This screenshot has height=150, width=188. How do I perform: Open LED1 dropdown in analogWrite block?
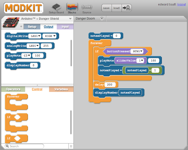pyautogui.click(x=33, y=46)
